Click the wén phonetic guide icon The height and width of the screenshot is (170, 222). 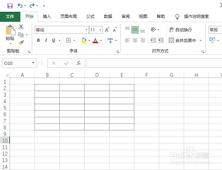[110, 40]
